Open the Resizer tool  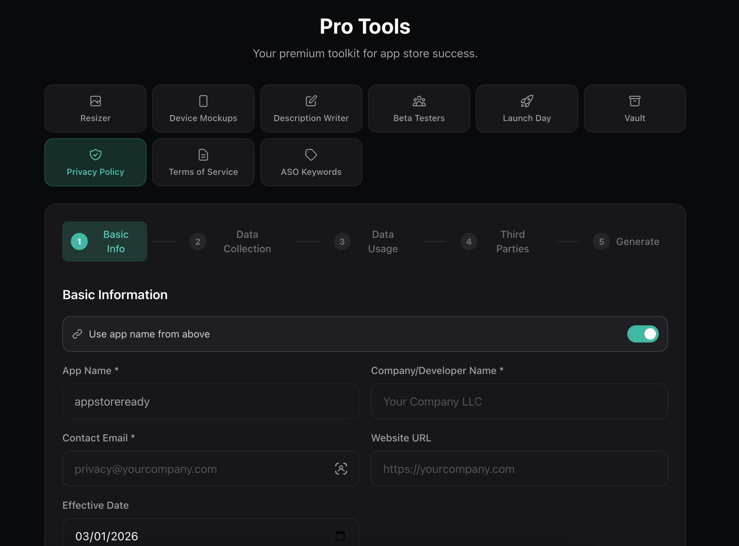[95, 108]
